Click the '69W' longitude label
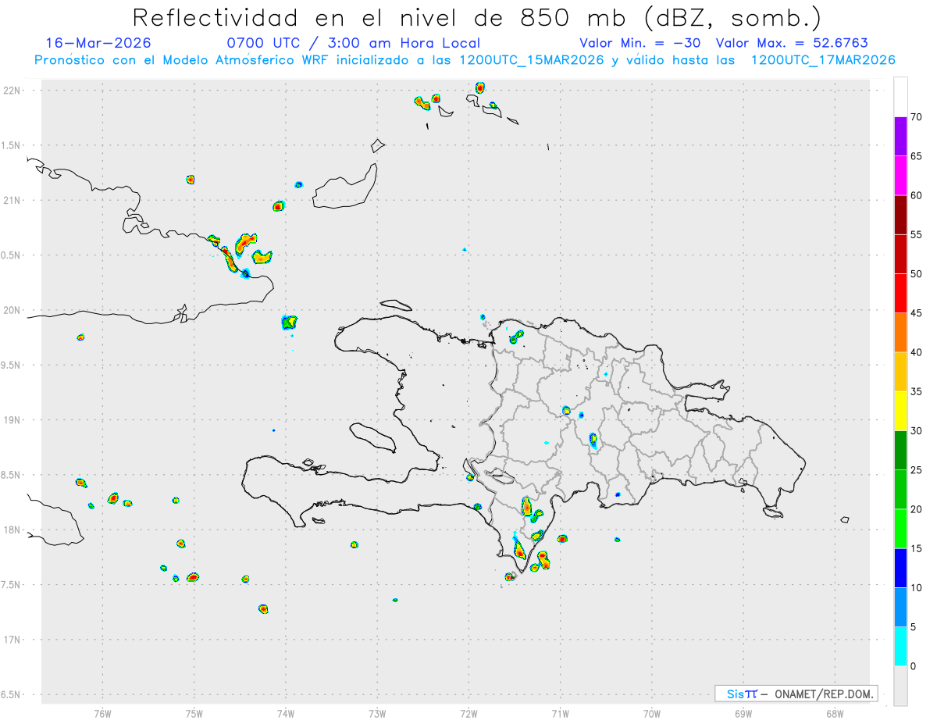The width and height of the screenshot is (937, 724). (743, 713)
